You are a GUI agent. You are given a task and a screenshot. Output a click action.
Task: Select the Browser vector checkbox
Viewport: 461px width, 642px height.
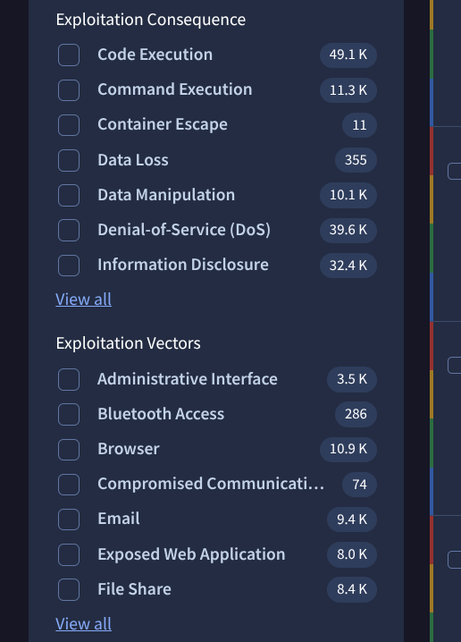(x=69, y=449)
